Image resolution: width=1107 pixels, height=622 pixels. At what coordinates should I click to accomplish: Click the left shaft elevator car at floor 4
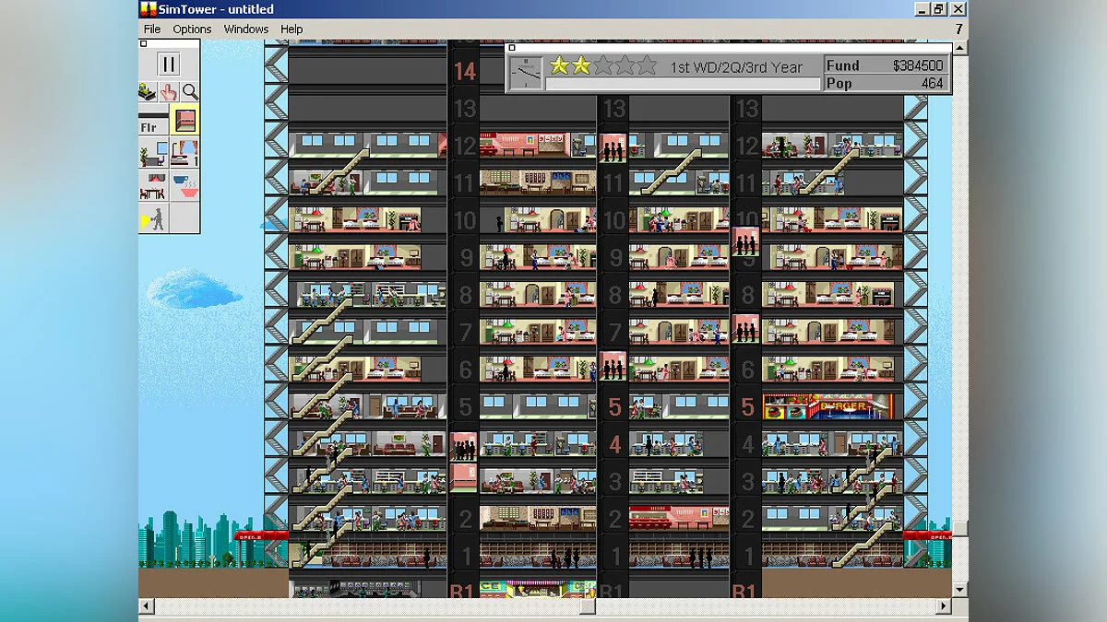point(464,446)
